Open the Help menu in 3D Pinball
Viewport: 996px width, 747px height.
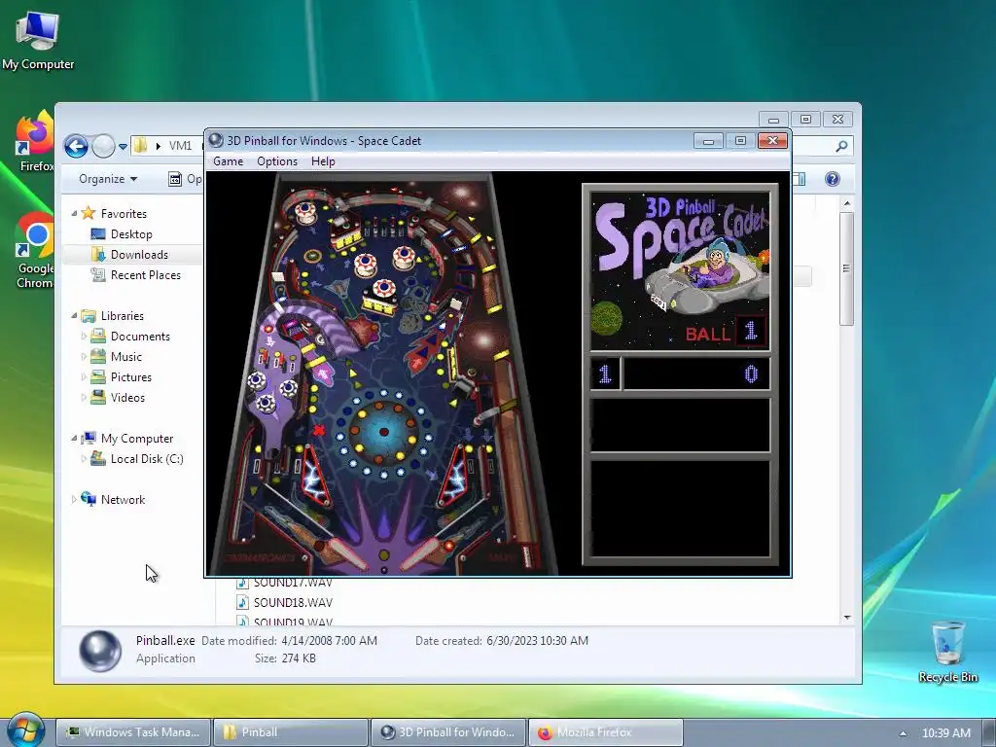(x=323, y=161)
